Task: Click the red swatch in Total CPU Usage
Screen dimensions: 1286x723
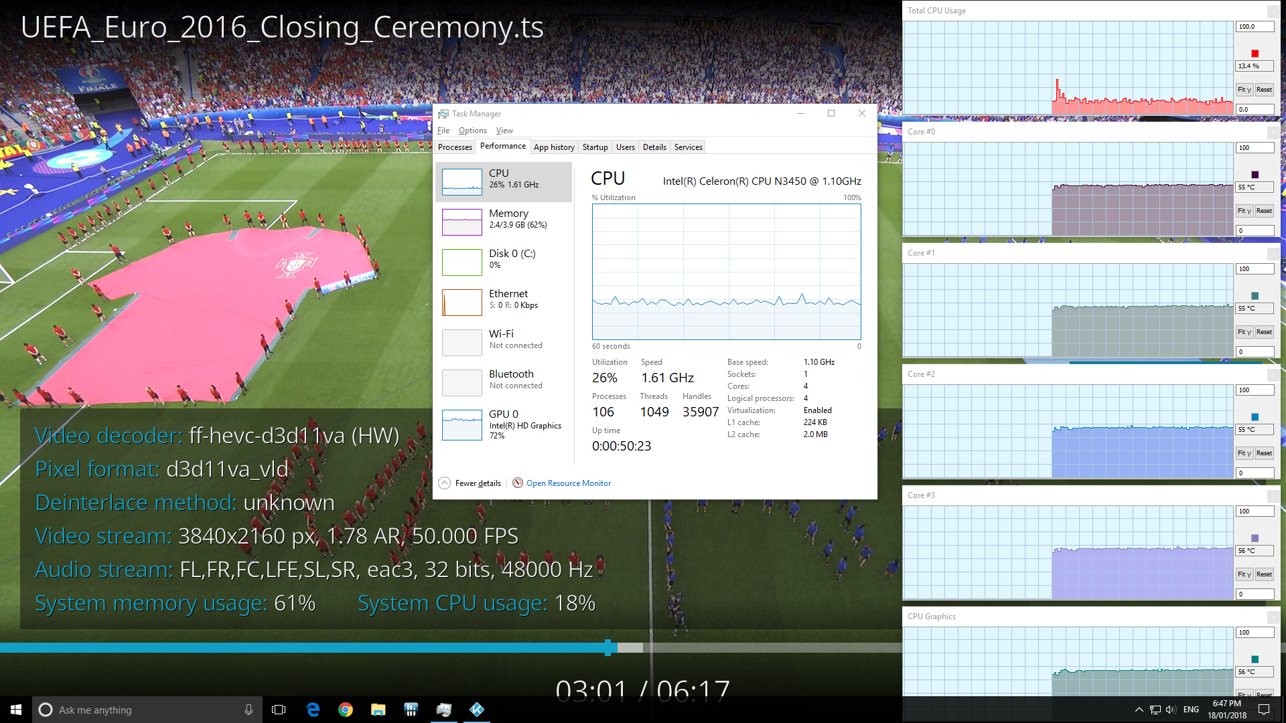Action: 1255,54
